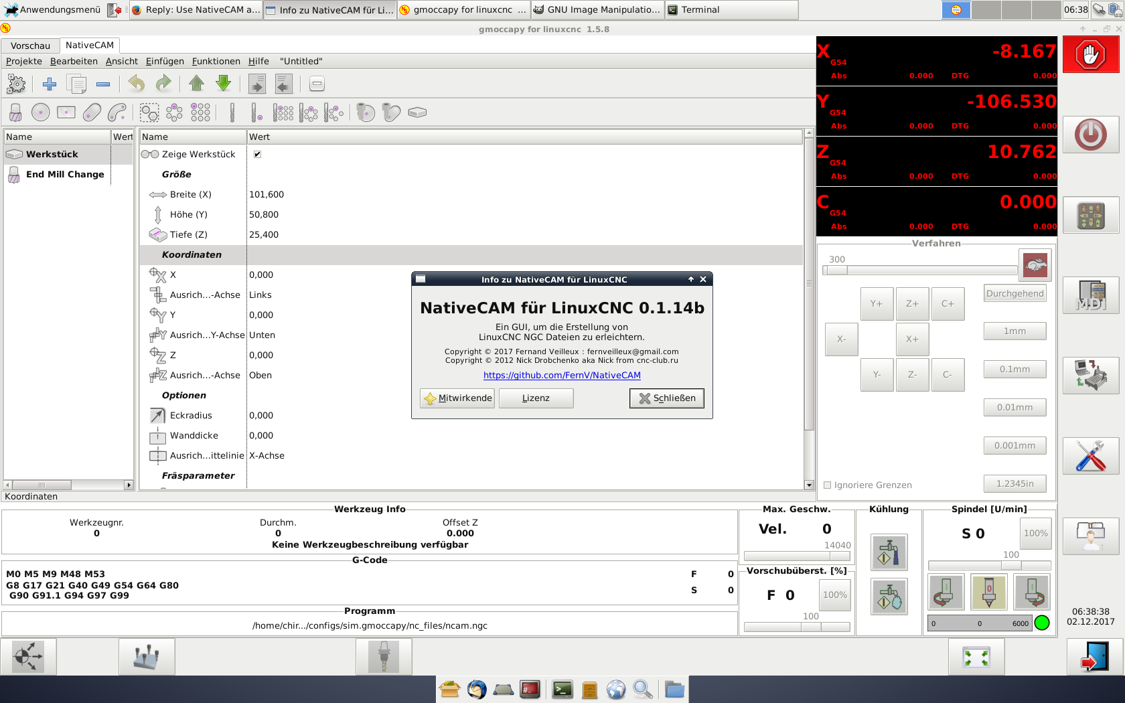Open the Funktionen menu
The width and height of the screenshot is (1125, 703).
tap(216, 61)
